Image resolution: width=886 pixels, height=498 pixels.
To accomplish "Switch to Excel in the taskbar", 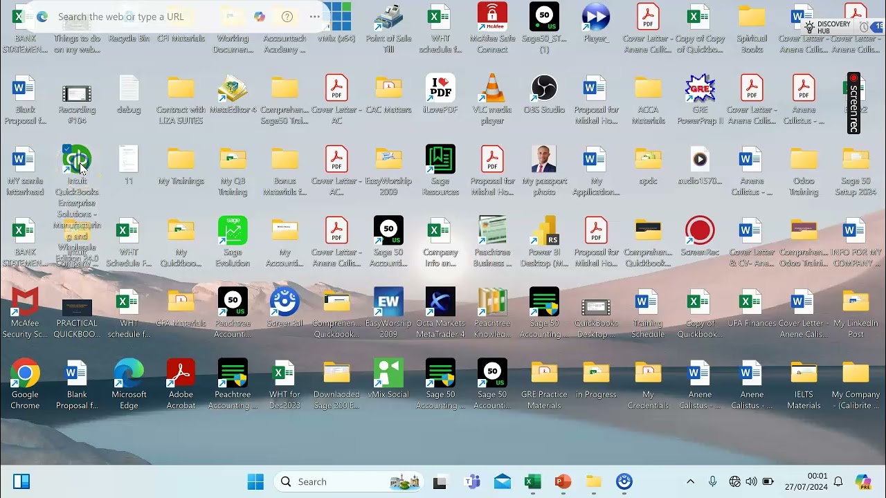I will pos(533,481).
